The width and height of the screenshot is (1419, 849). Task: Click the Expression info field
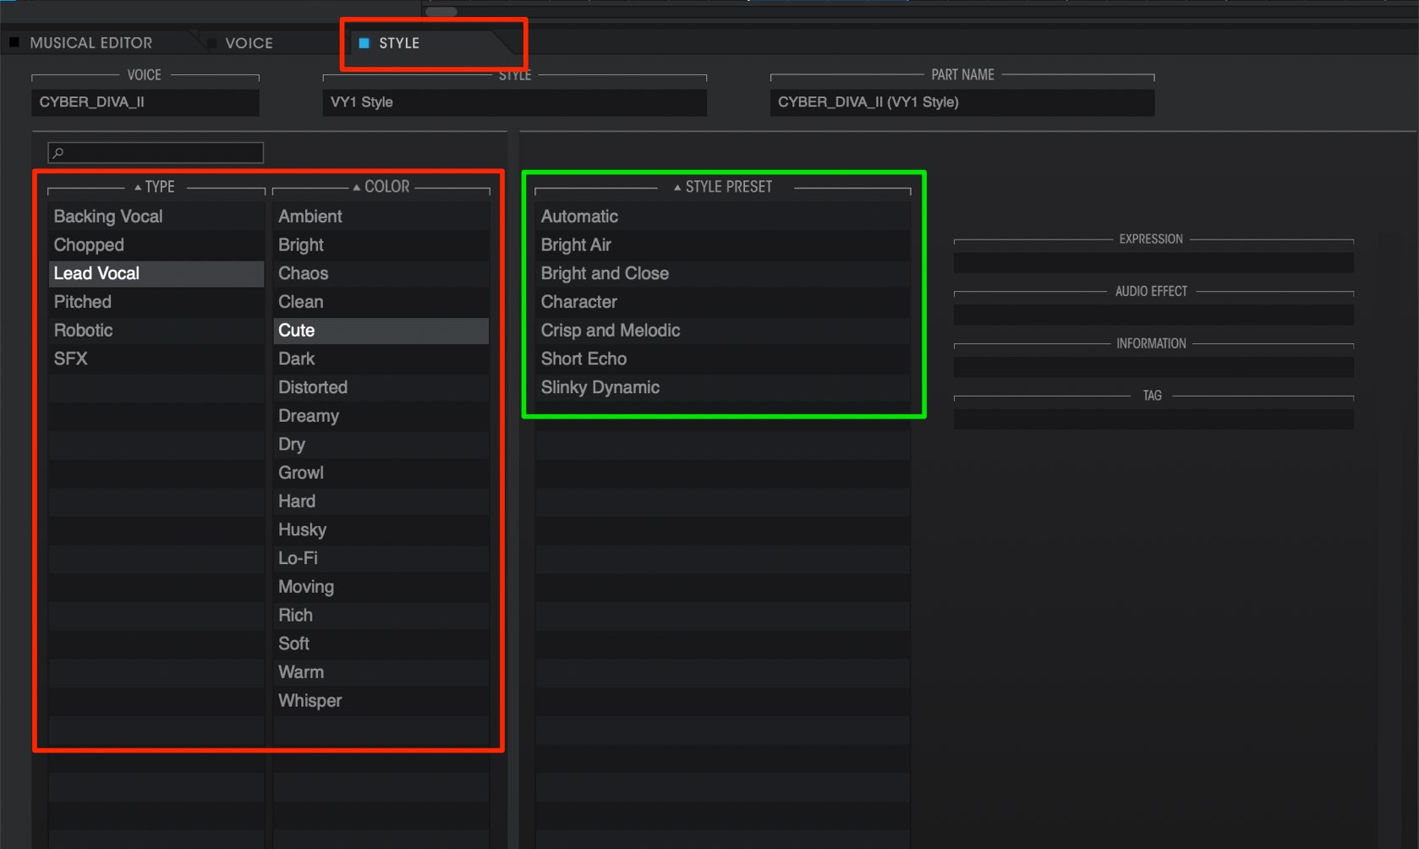click(1153, 263)
